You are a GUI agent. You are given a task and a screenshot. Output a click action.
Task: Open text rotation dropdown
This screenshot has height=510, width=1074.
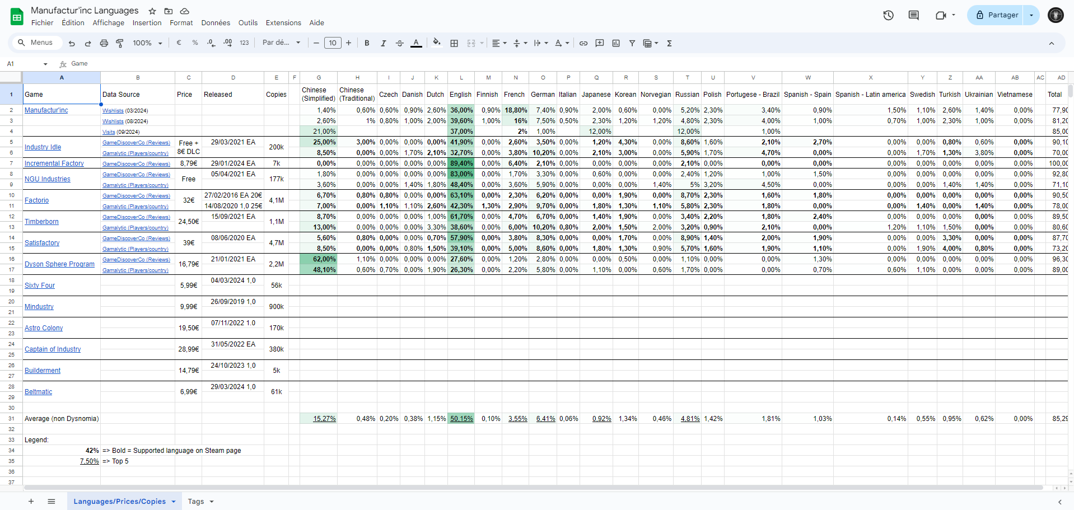(x=562, y=43)
